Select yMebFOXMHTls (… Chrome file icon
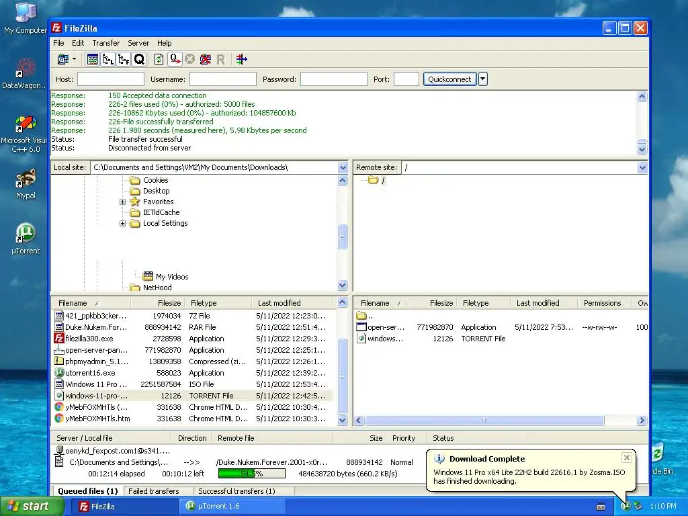 pos(59,406)
